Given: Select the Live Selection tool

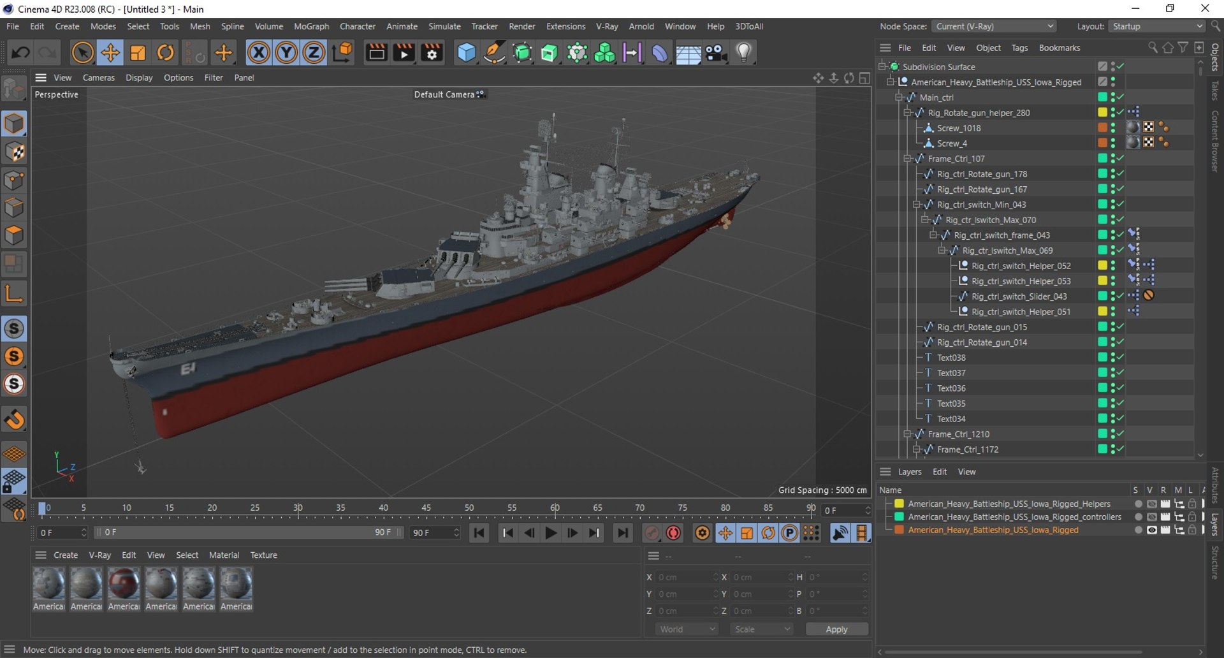Looking at the screenshot, I should [x=82, y=52].
